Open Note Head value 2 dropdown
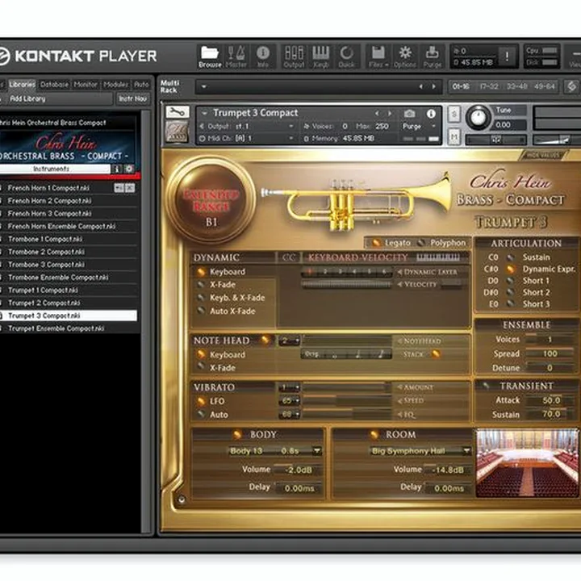 coord(290,341)
